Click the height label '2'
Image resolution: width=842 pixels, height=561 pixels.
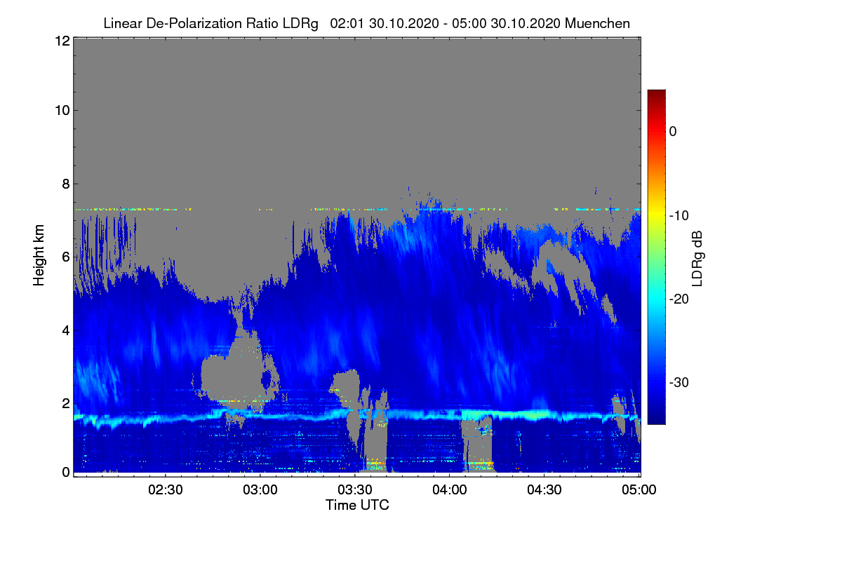(65, 403)
